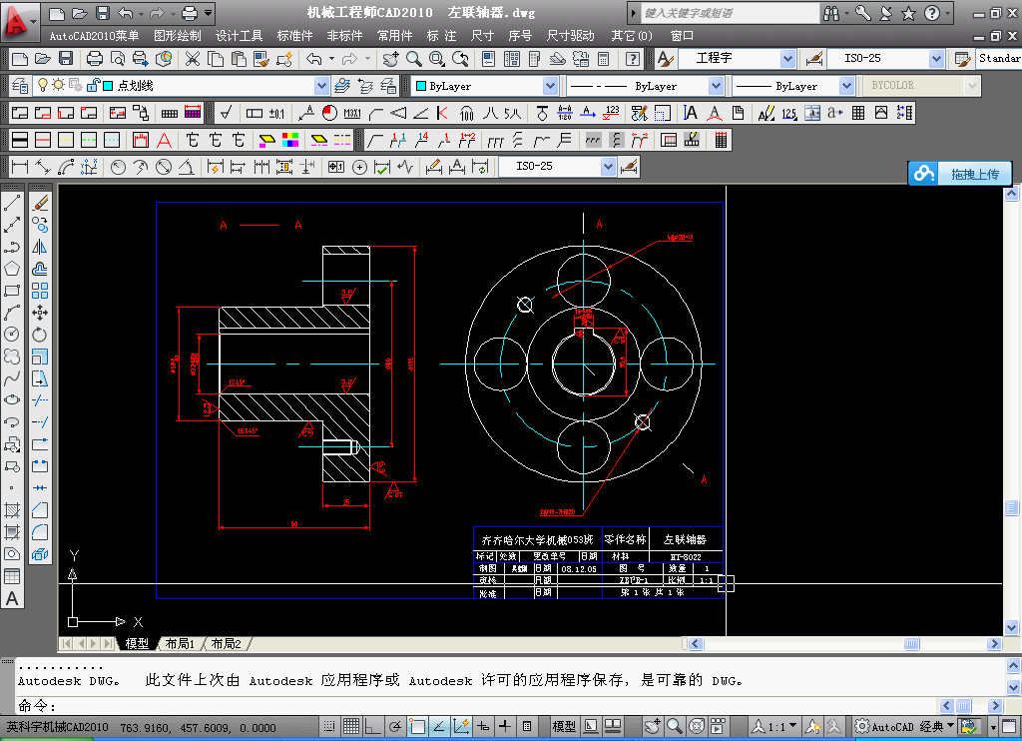Viewport: 1022px width, 741px height.
Task: Open the ByLayer color dropdown
Action: pyautogui.click(x=550, y=86)
